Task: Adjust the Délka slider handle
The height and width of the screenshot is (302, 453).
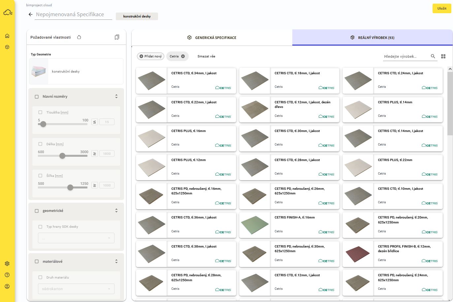Action: click(x=62, y=156)
